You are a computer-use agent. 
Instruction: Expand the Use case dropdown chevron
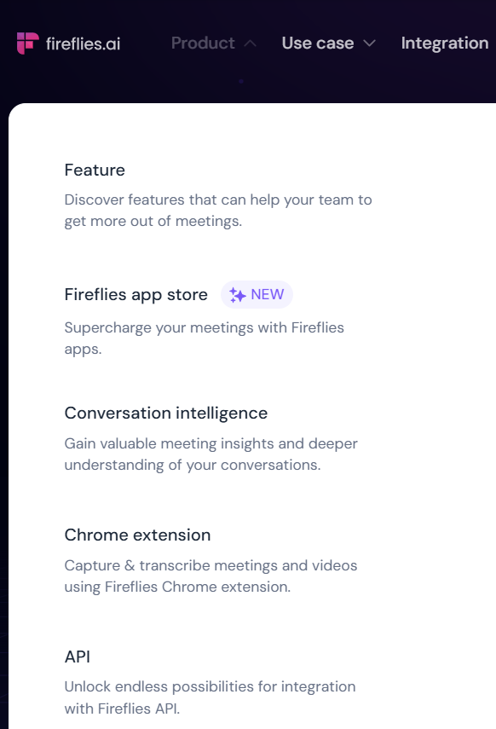[x=369, y=43]
